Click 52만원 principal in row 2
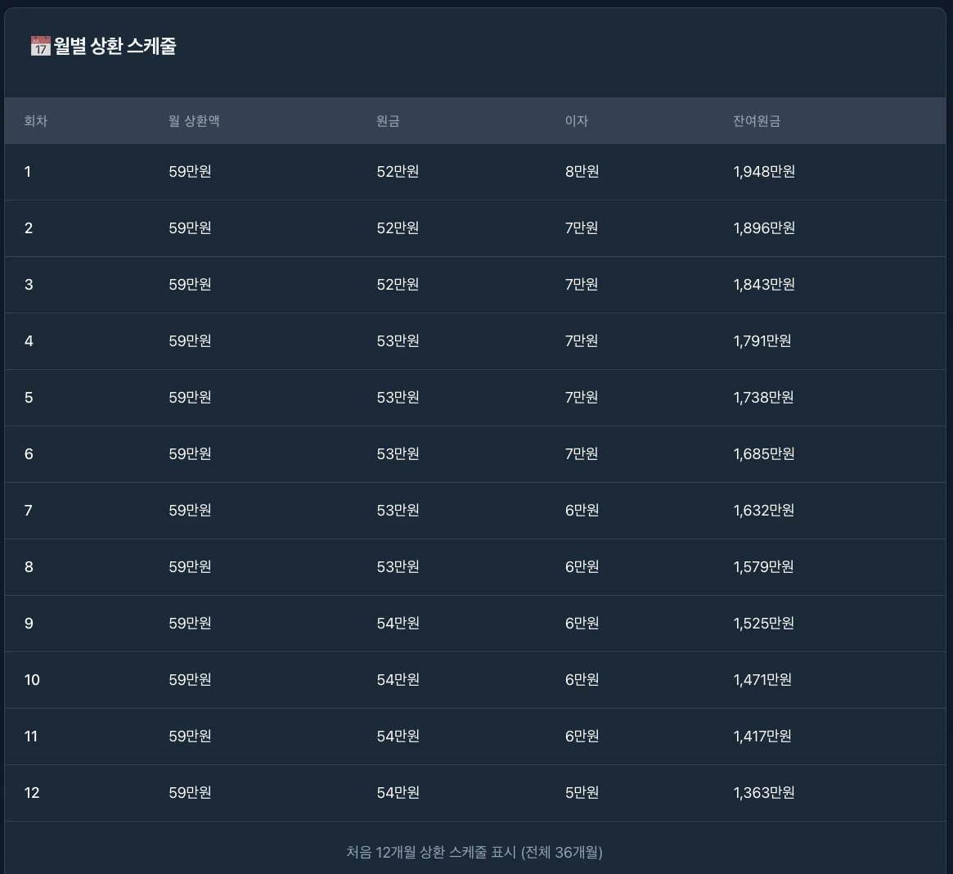Screen dimensions: 953x874 pos(398,228)
